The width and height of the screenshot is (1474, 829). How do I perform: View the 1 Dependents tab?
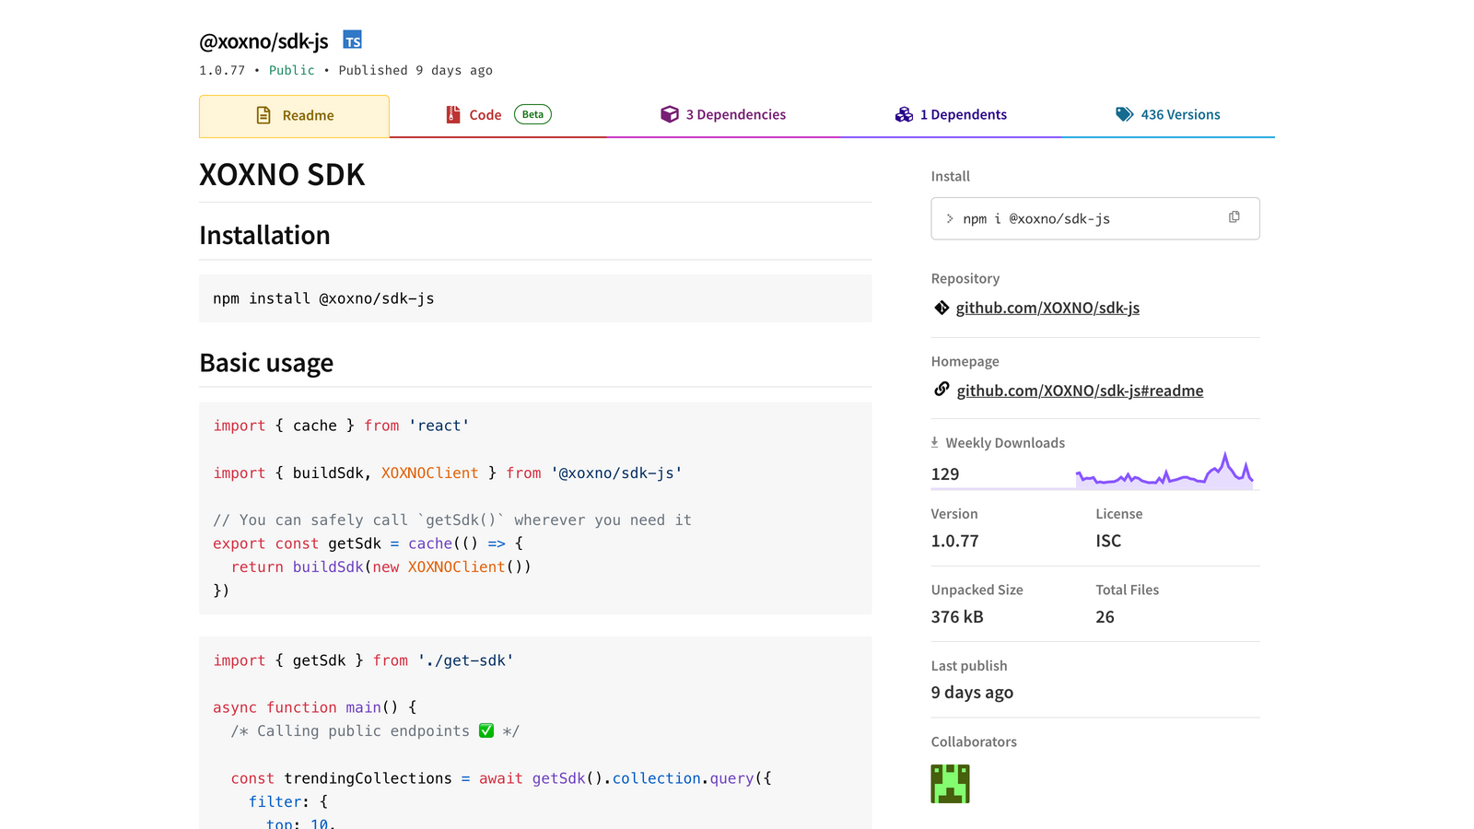coord(963,115)
